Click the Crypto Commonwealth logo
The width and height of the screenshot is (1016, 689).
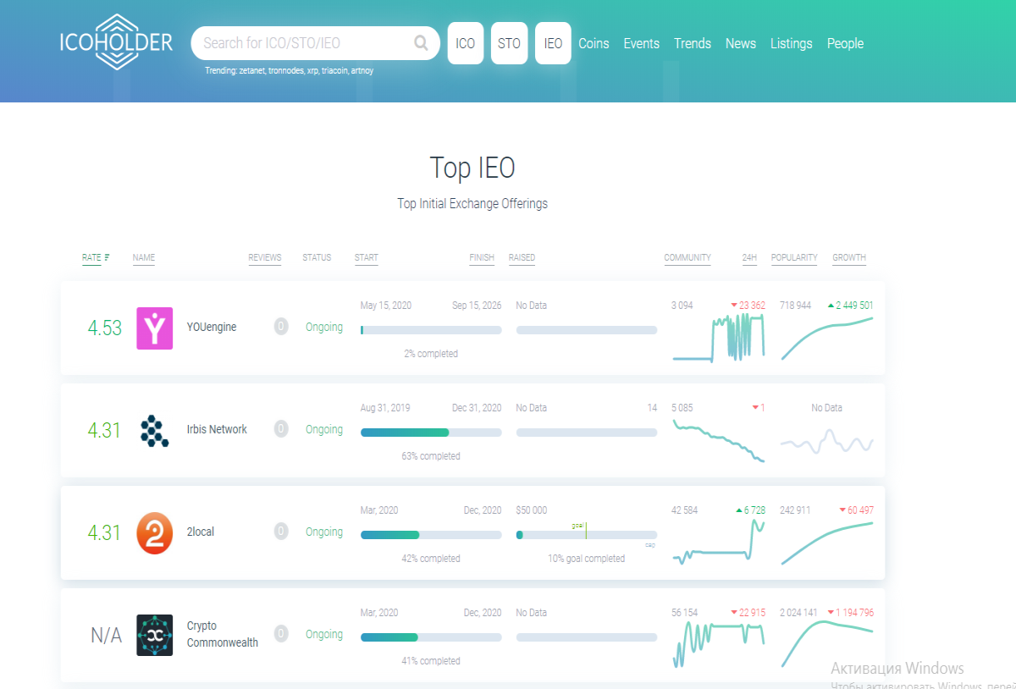click(x=155, y=635)
